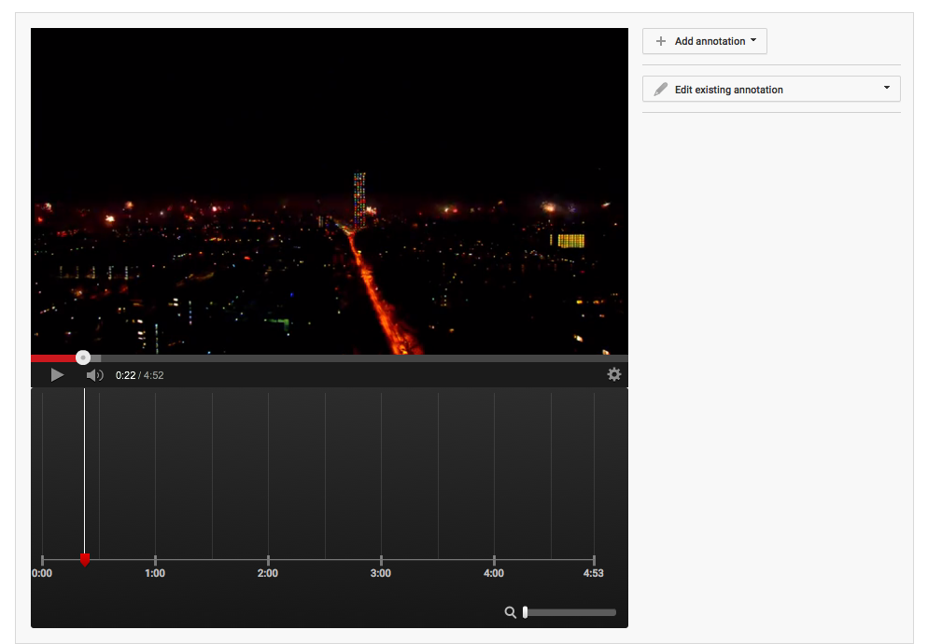The image size is (928, 644).
Task: Open the Add annotation dropdown
Action: pos(704,41)
